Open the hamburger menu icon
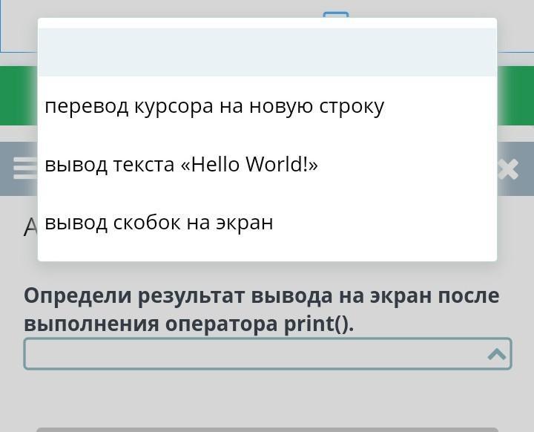 [24, 168]
